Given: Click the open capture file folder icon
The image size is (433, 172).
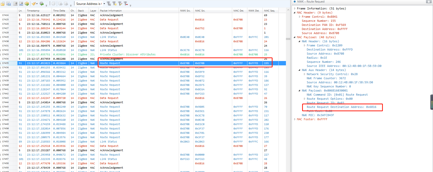Looking at the screenshot, I should pos(3,4).
